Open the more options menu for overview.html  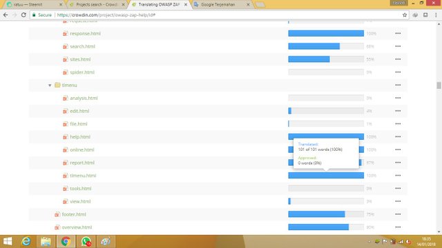click(398, 227)
